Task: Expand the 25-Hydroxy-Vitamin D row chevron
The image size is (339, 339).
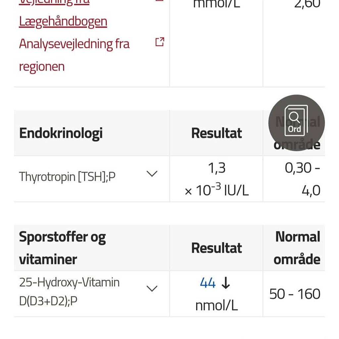Action: point(152,288)
